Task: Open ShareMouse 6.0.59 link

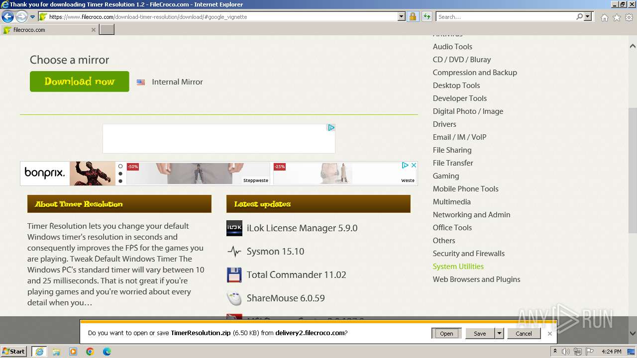Action: [286, 298]
